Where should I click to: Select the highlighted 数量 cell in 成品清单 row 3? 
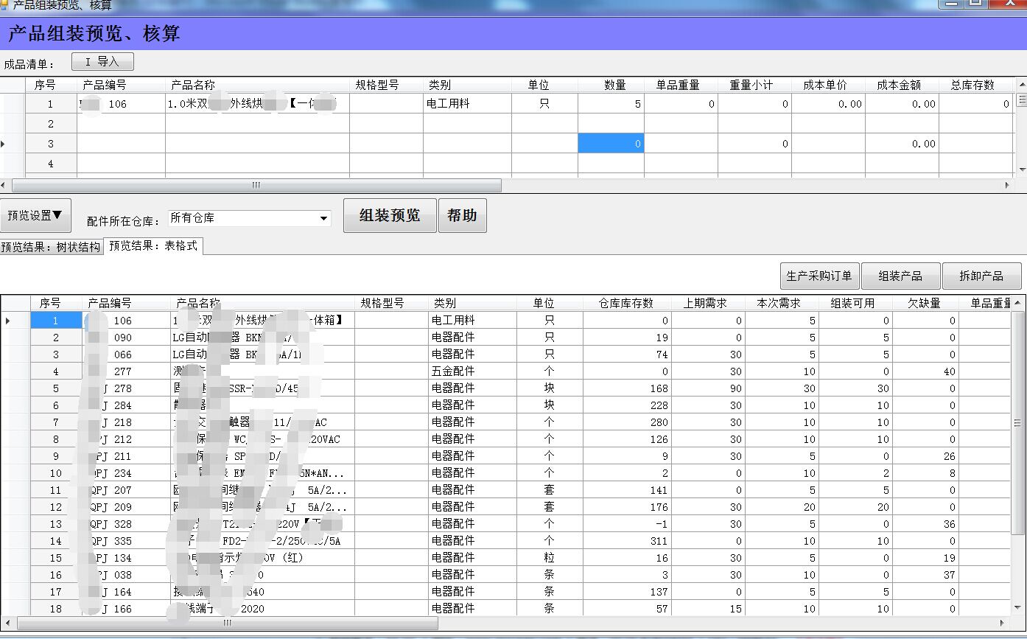tap(611, 144)
